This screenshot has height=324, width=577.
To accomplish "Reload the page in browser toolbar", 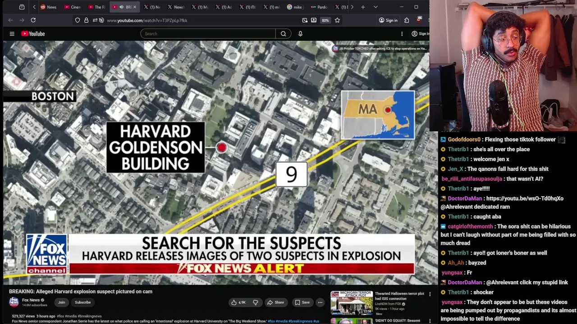I will click(33, 20).
